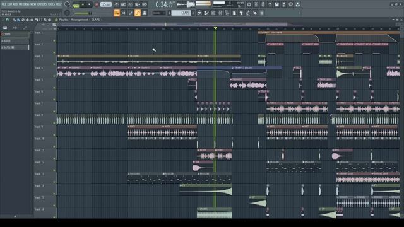Open the playlist options arrow menu
Image resolution: width=404 pixels, height=227 pixels.
click(3, 20)
